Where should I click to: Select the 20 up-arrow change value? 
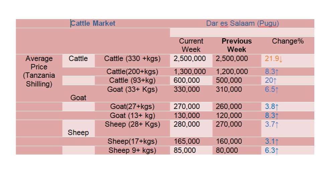(x=271, y=80)
